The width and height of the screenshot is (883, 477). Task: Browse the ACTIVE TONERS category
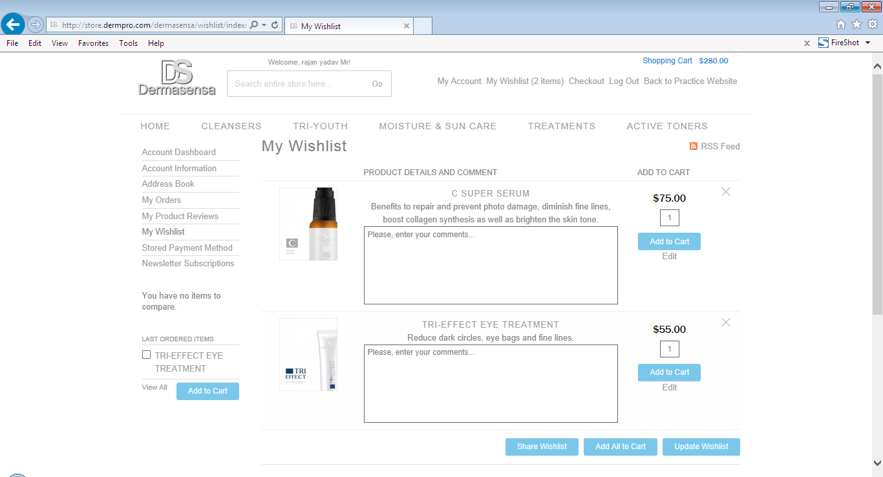click(x=667, y=126)
